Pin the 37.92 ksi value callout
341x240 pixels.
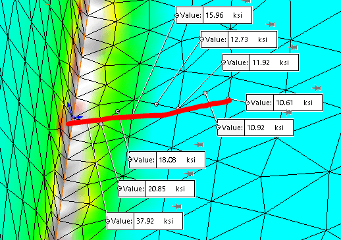click(177, 206)
